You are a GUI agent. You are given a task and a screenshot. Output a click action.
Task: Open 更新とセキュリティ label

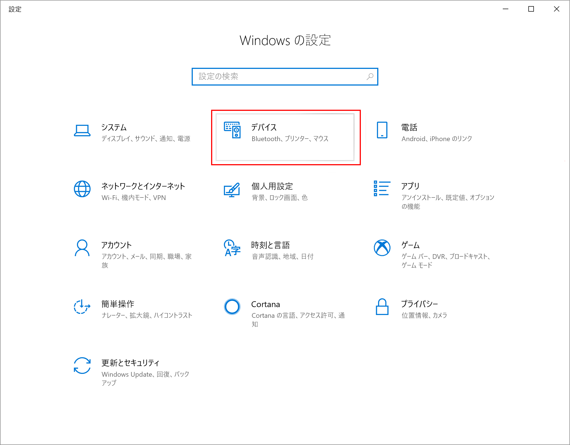[131, 363]
